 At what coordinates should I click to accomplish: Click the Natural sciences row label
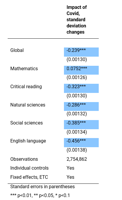[x=28, y=105]
